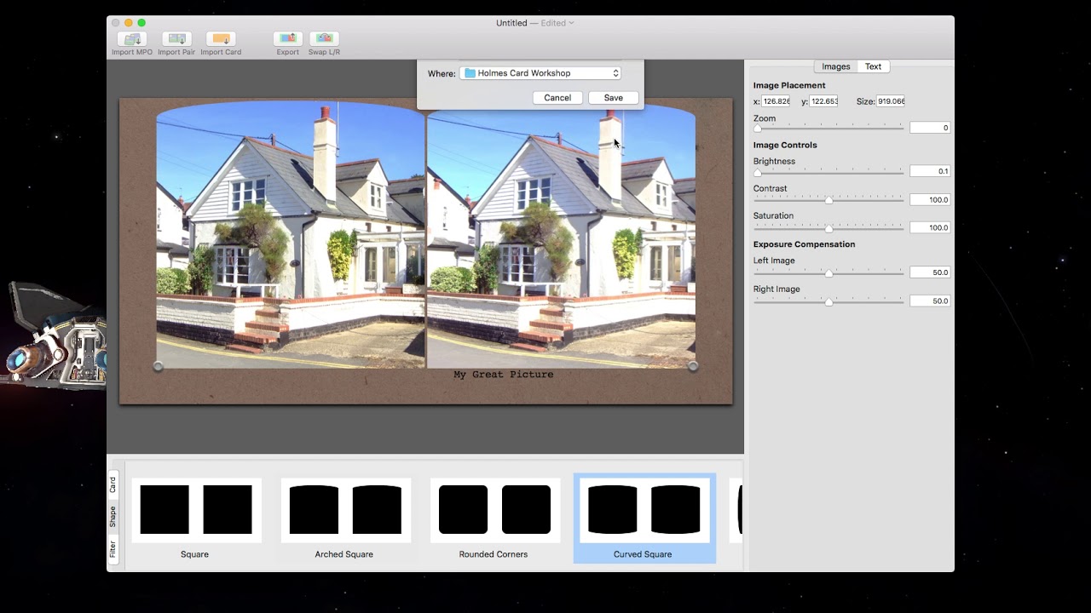Click the y position input field

click(824, 101)
